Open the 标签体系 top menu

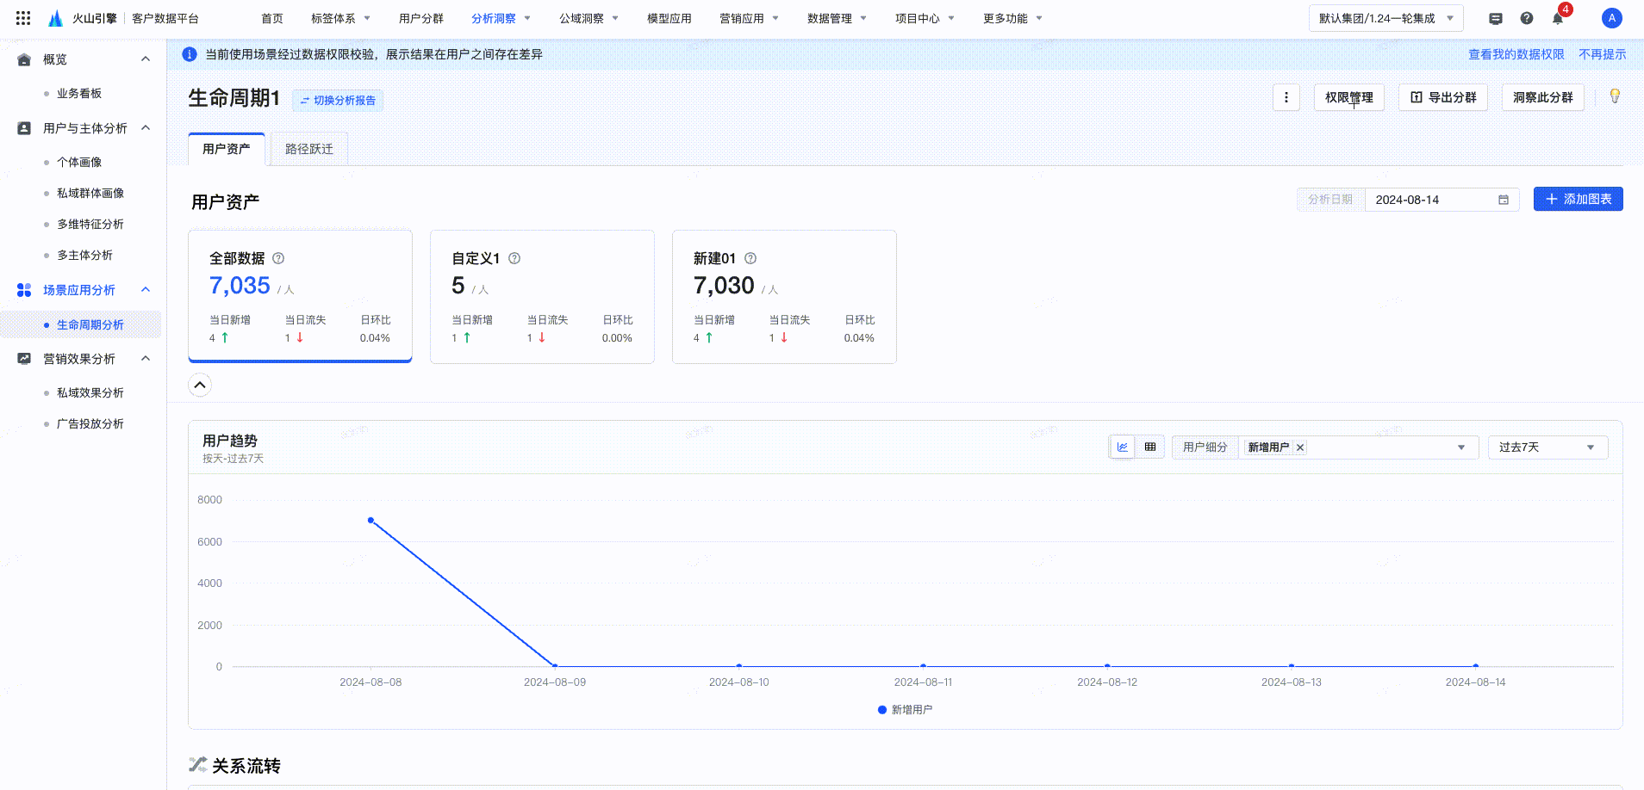coord(340,18)
